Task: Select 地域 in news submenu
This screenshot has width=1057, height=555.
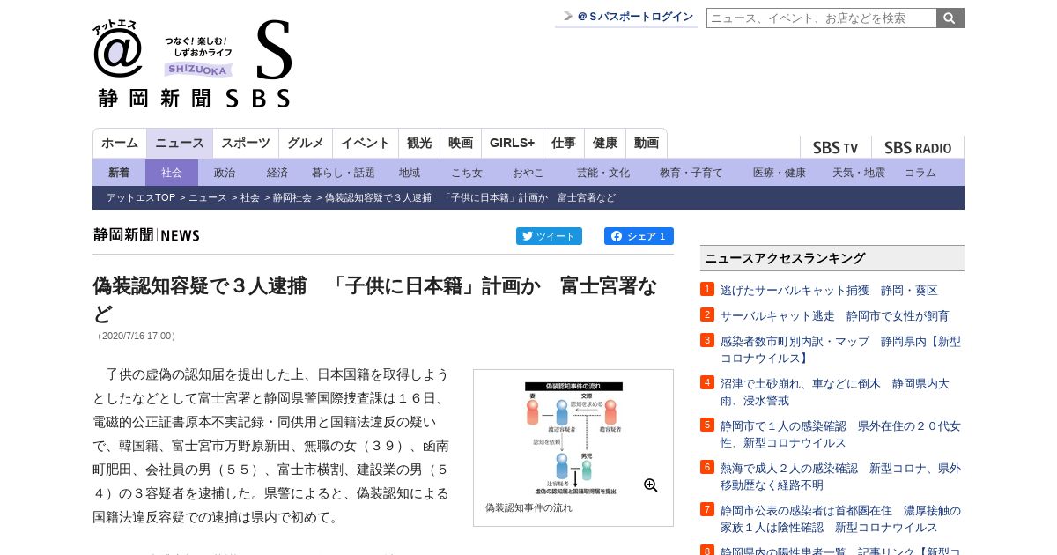Action: click(410, 173)
